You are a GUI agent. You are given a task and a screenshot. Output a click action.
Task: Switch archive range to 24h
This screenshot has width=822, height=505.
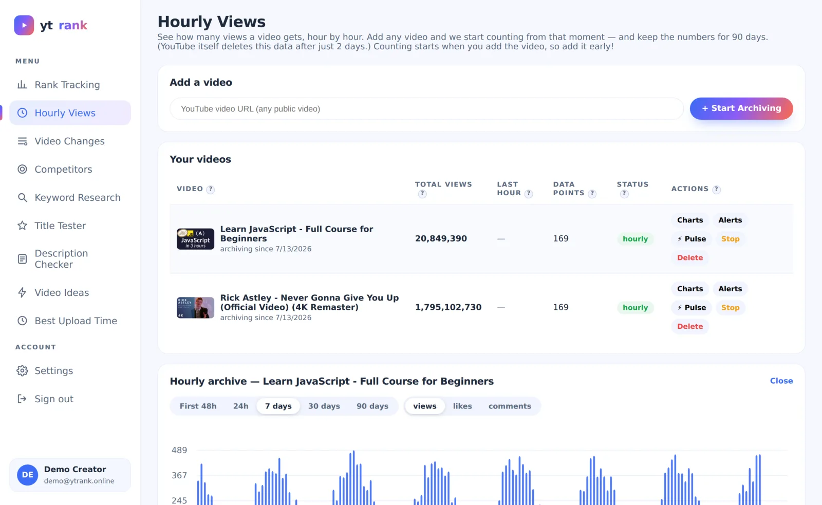click(240, 406)
